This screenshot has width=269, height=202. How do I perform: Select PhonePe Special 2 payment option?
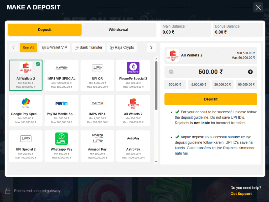point(133,75)
